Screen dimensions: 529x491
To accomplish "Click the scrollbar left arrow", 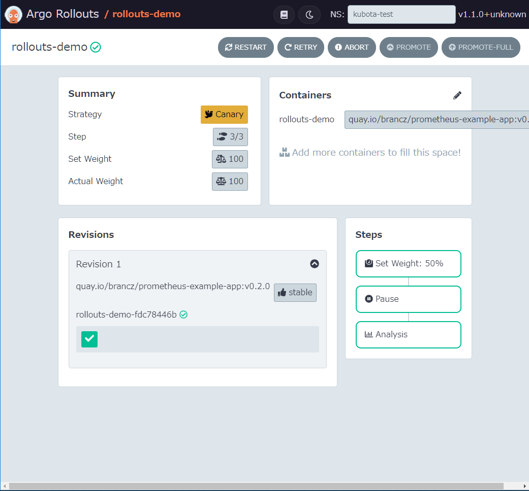I will [5, 486].
